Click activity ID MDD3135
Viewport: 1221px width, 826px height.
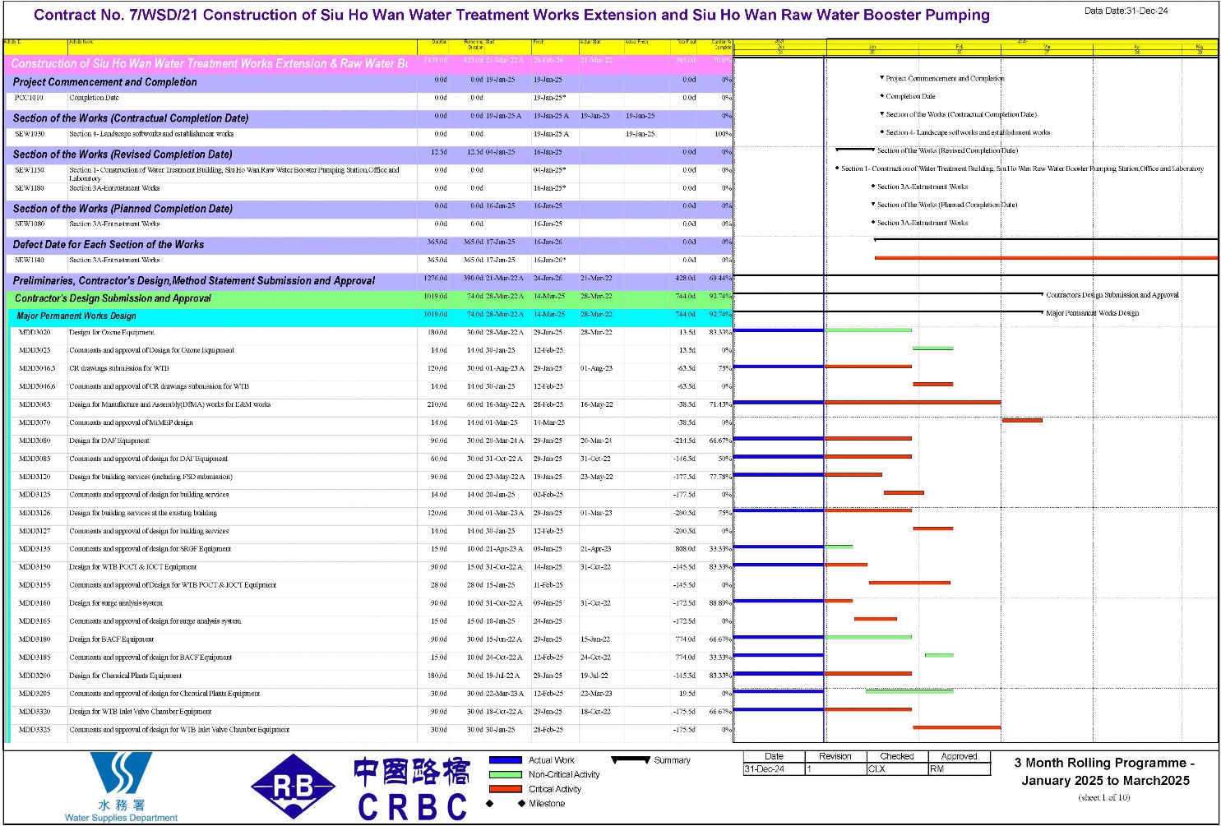pyautogui.click(x=35, y=550)
